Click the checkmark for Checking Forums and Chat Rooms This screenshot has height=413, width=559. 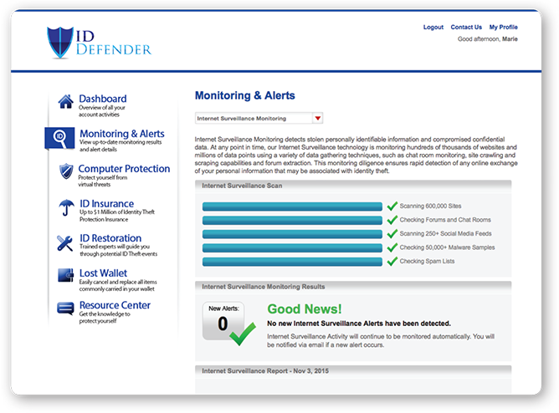392,220
